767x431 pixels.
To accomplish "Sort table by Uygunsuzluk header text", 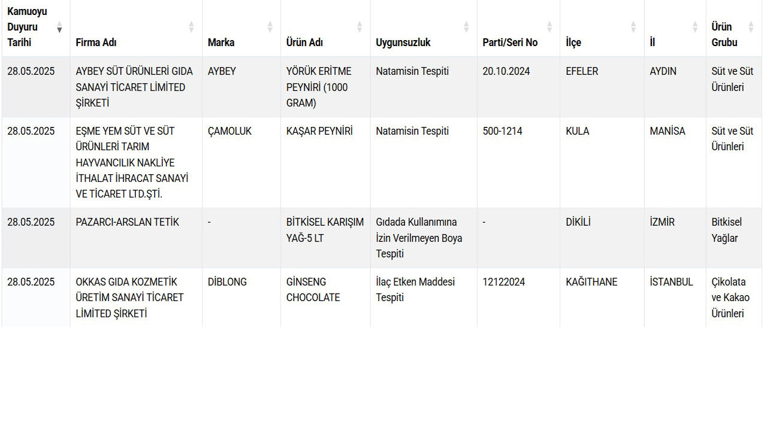I will click(x=403, y=43).
